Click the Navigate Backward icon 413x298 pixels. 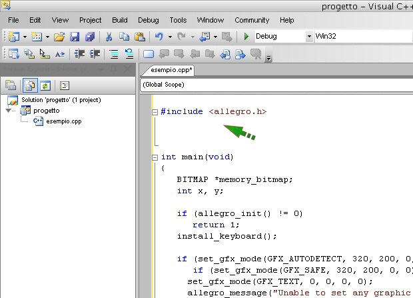click(x=205, y=37)
